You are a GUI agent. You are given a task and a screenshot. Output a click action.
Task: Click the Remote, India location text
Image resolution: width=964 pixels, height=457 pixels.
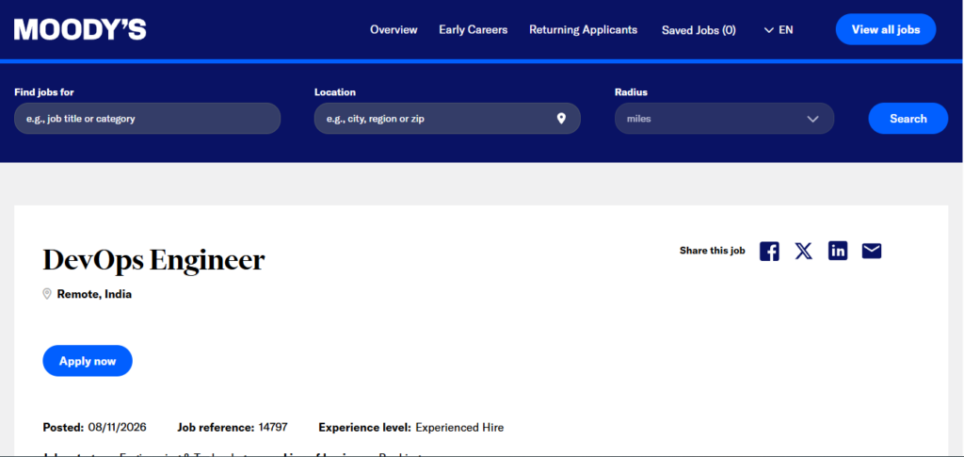click(94, 294)
